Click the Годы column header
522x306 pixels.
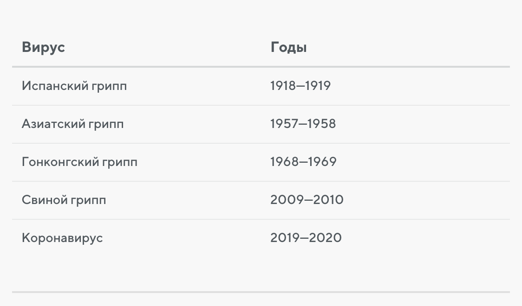click(x=288, y=47)
